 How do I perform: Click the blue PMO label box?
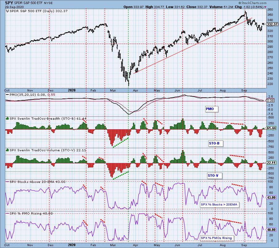tap(211, 109)
